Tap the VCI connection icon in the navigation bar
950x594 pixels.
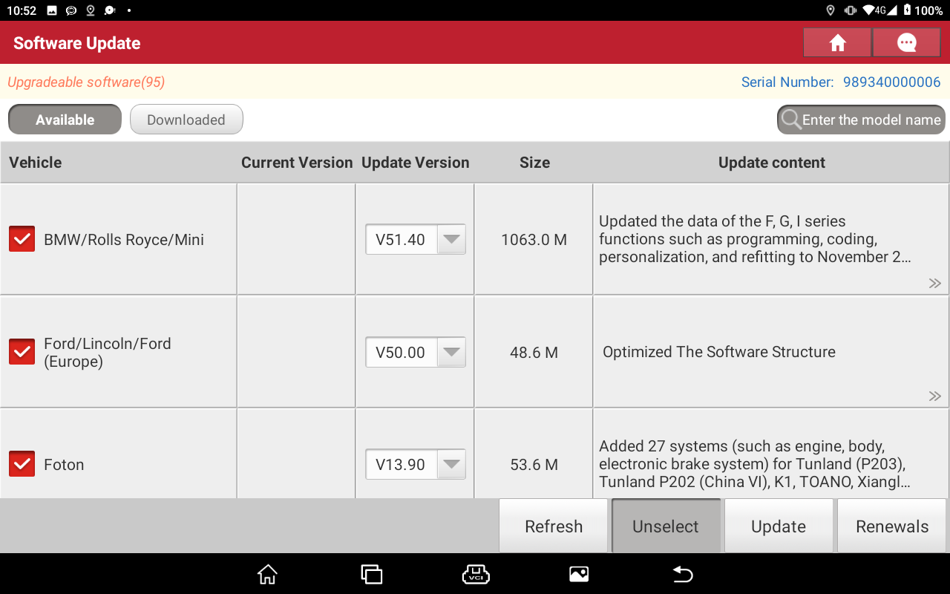475,574
